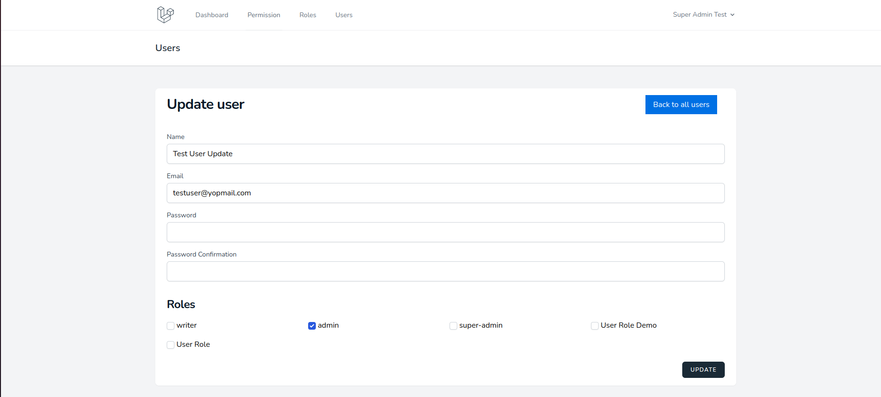This screenshot has width=881, height=397.
Task: Click into the Email text field
Action: (x=445, y=193)
